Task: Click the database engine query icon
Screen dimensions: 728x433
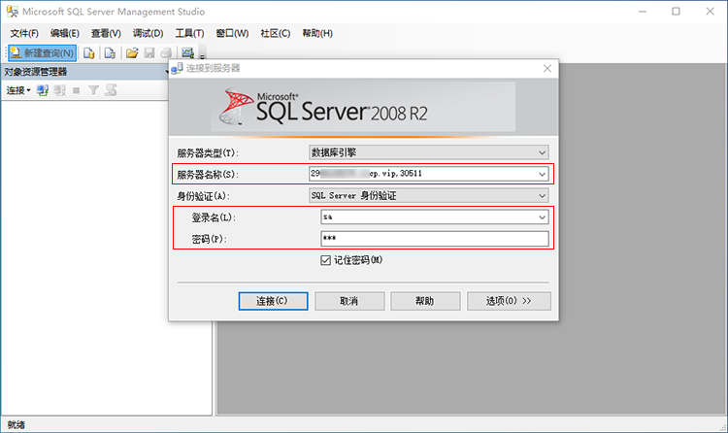Action: pyautogui.click(x=89, y=52)
